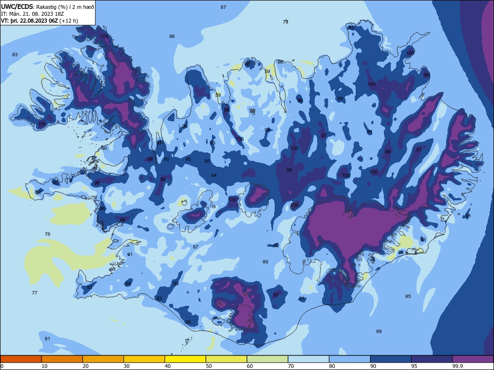Screen dimensions: 494x370
Task: Click the legend tick label '40'
Action: click(167, 366)
